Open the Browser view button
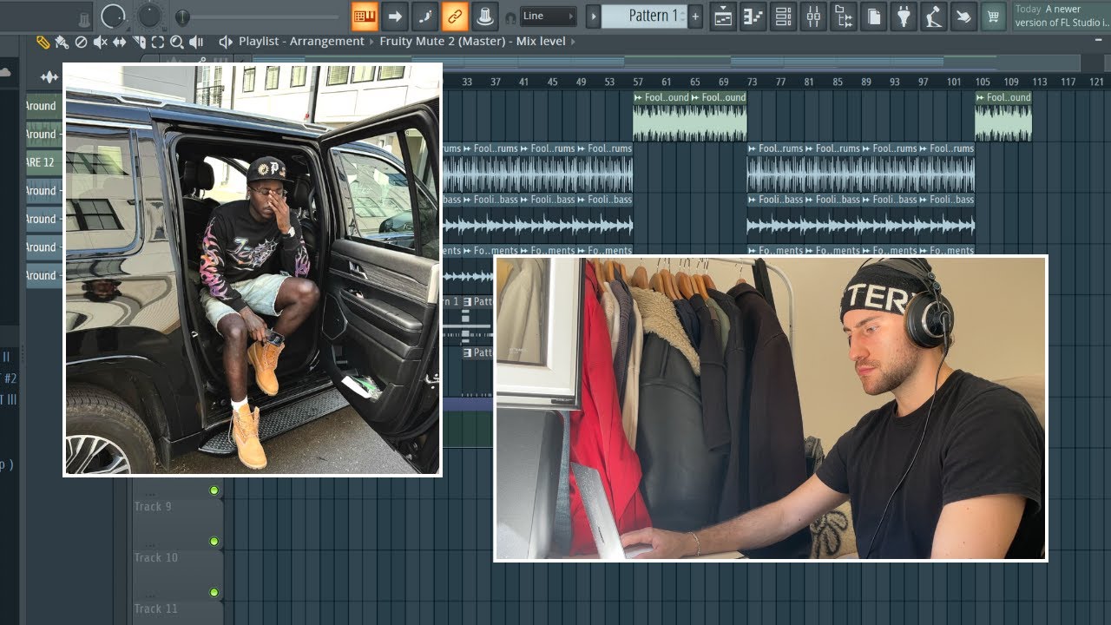1111x625 pixels. coord(843,16)
